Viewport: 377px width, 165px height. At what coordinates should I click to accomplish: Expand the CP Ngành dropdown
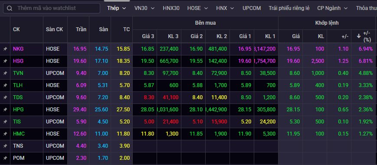pyautogui.click(x=332, y=8)
